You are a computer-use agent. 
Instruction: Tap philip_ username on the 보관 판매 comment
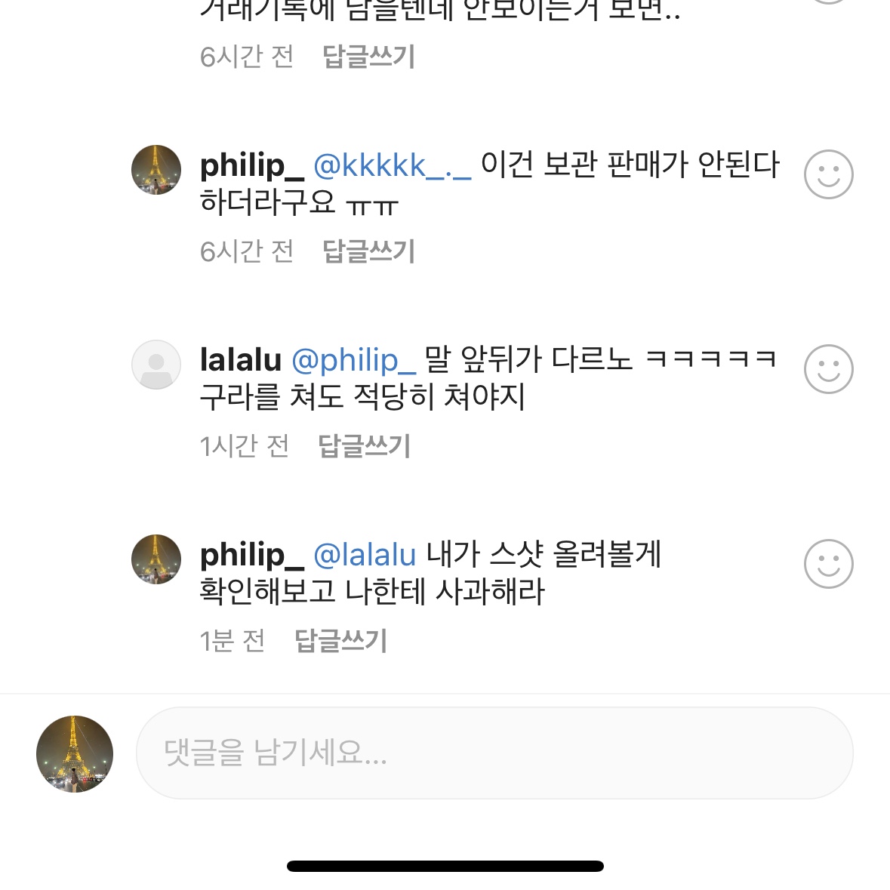pos(251,166)
